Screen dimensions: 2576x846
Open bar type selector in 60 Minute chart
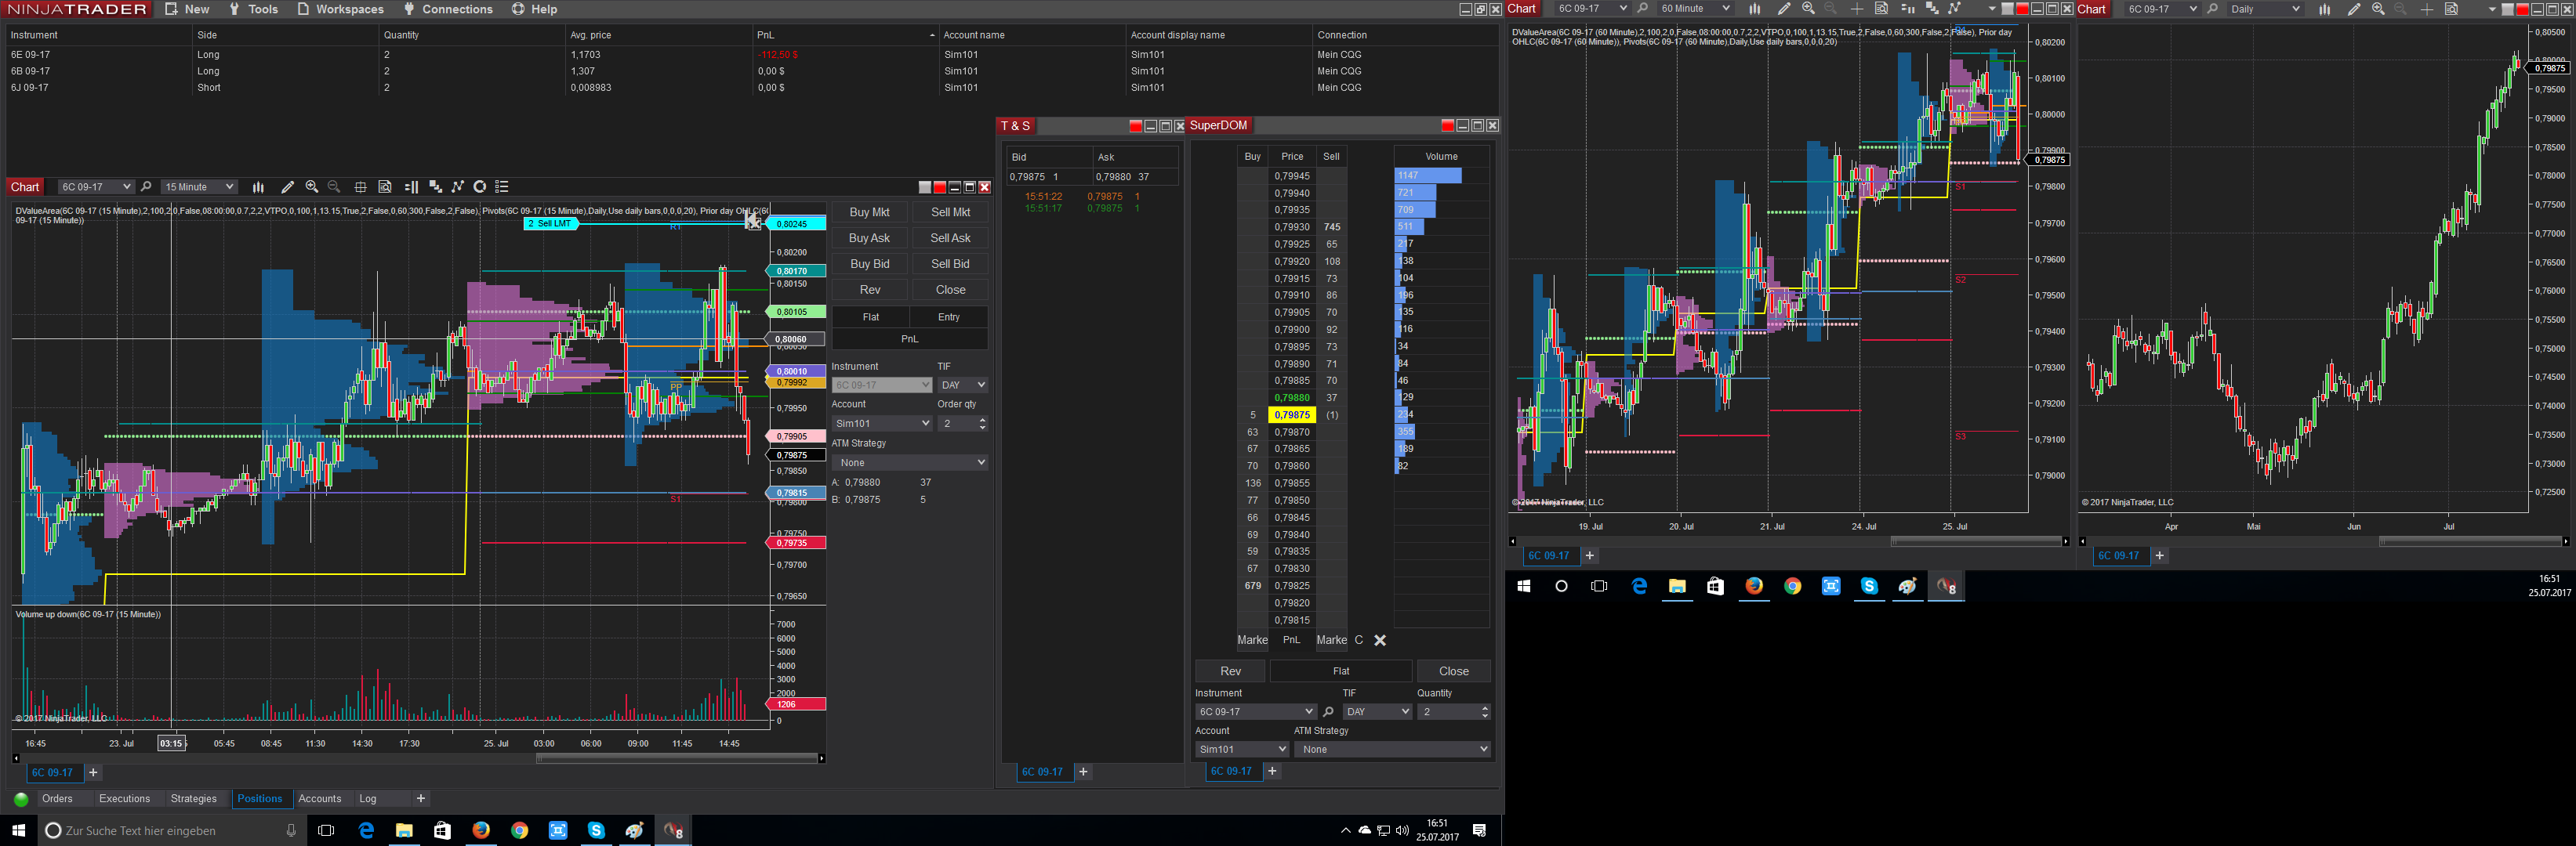point(1754,9)
